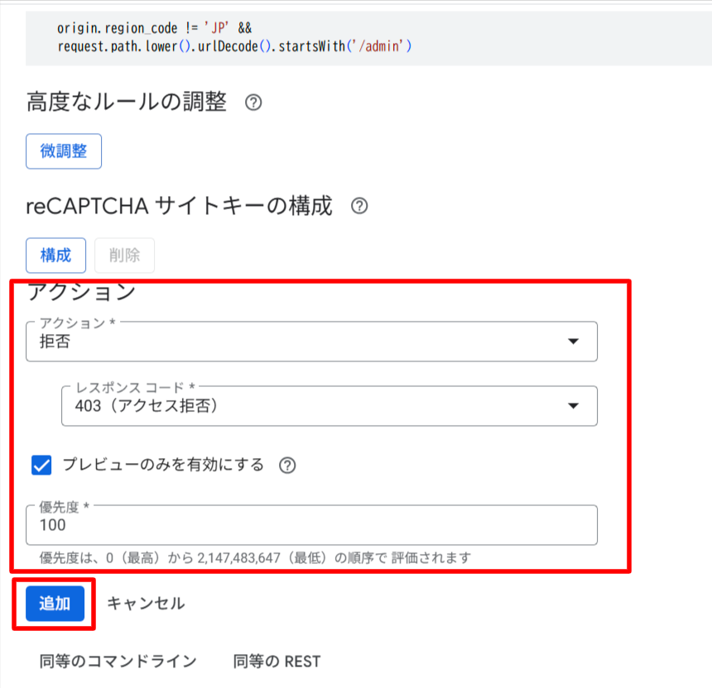Click the 微調整 button
712x688 pixels.
point(64,150)
